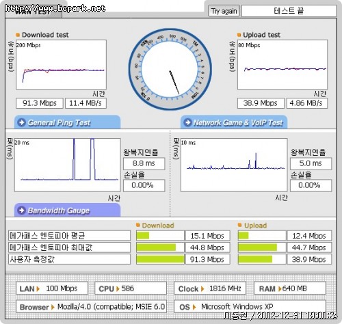Click the Bandwidth Gauge arrow icon
342x324 pixels.
22,210
